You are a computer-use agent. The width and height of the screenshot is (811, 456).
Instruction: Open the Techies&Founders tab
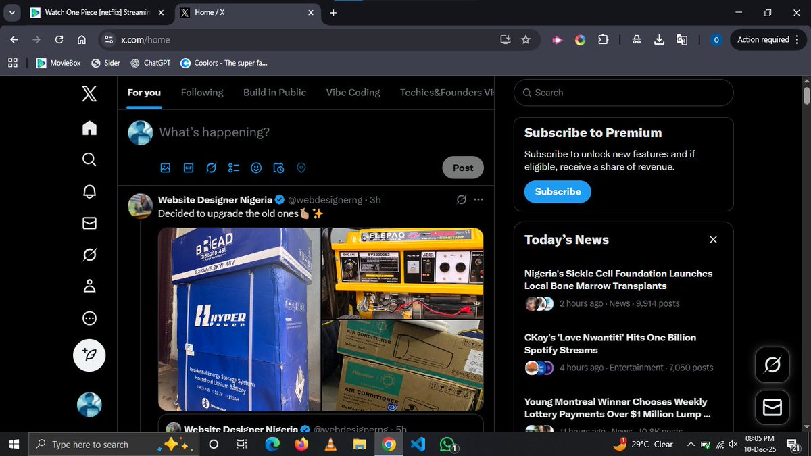447,93
